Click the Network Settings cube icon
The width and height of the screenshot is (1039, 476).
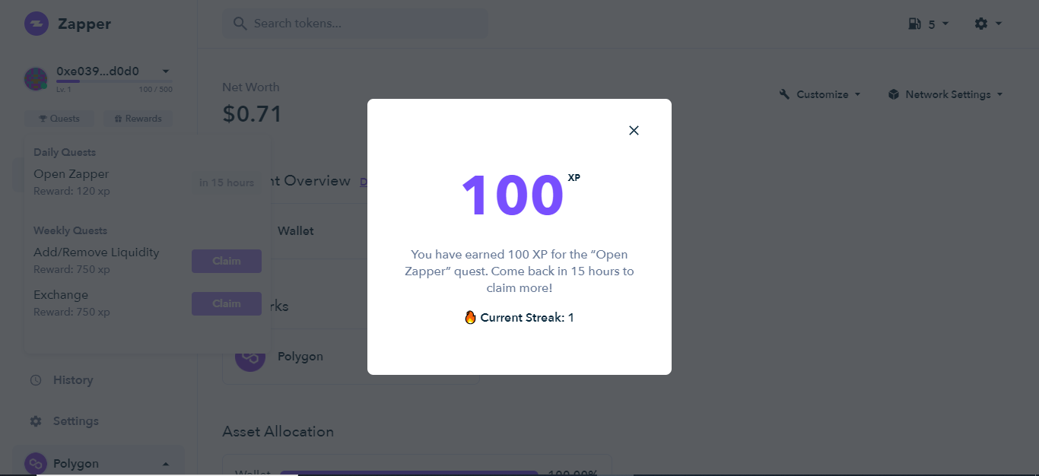coord(894,94)
